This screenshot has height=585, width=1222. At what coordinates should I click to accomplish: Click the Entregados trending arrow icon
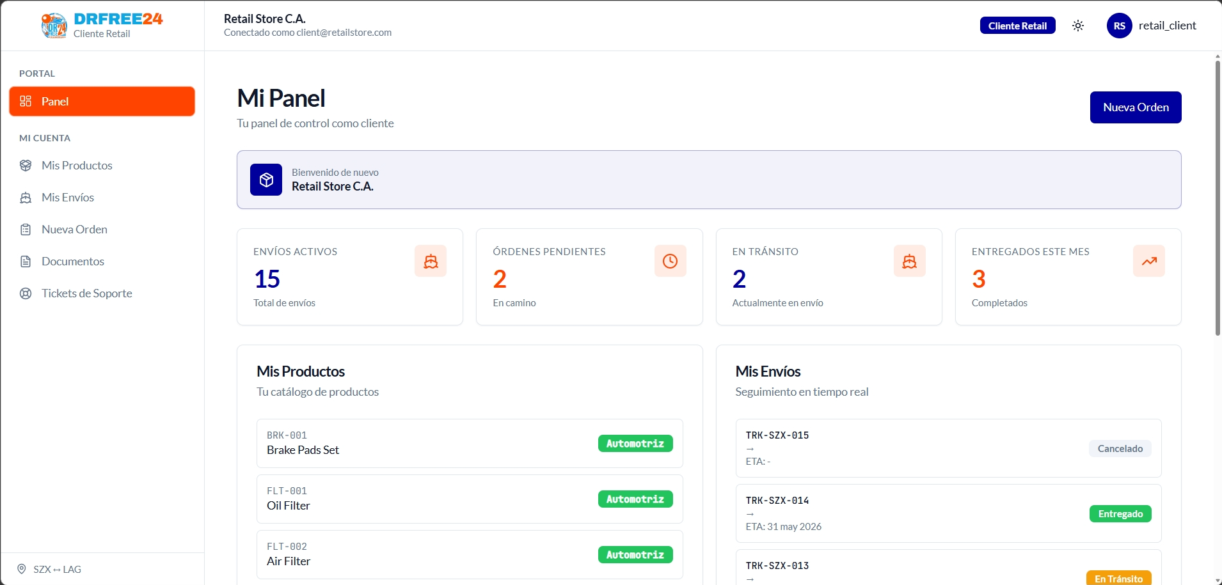tap(1149, 261)
